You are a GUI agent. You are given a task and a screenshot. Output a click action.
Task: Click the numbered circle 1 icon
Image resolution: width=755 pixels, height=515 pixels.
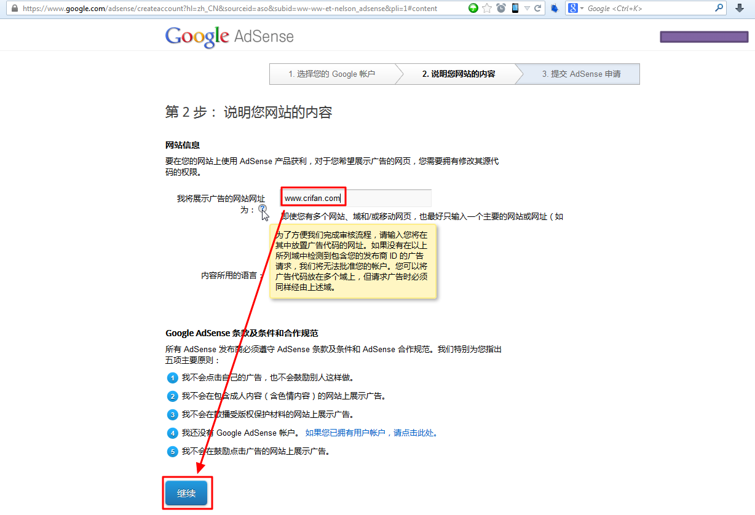click(173, 378)
